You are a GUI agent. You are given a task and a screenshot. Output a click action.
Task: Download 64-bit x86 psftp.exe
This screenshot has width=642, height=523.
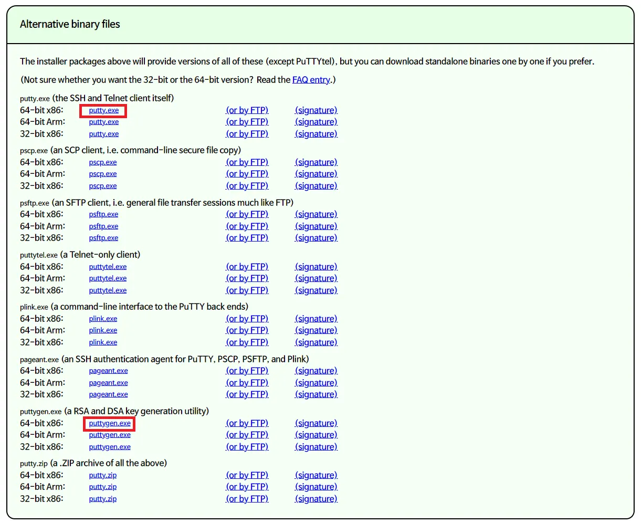pyautogui.click(x=103, y=214)
